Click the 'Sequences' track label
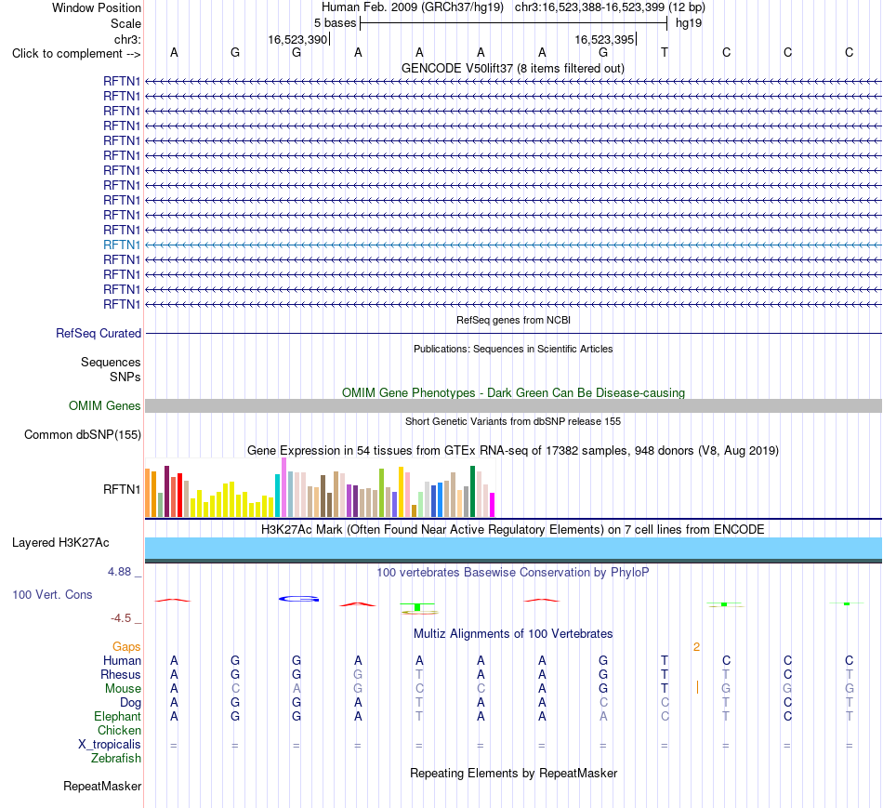This screenshot has width=883, height=808. coord(111,362)
